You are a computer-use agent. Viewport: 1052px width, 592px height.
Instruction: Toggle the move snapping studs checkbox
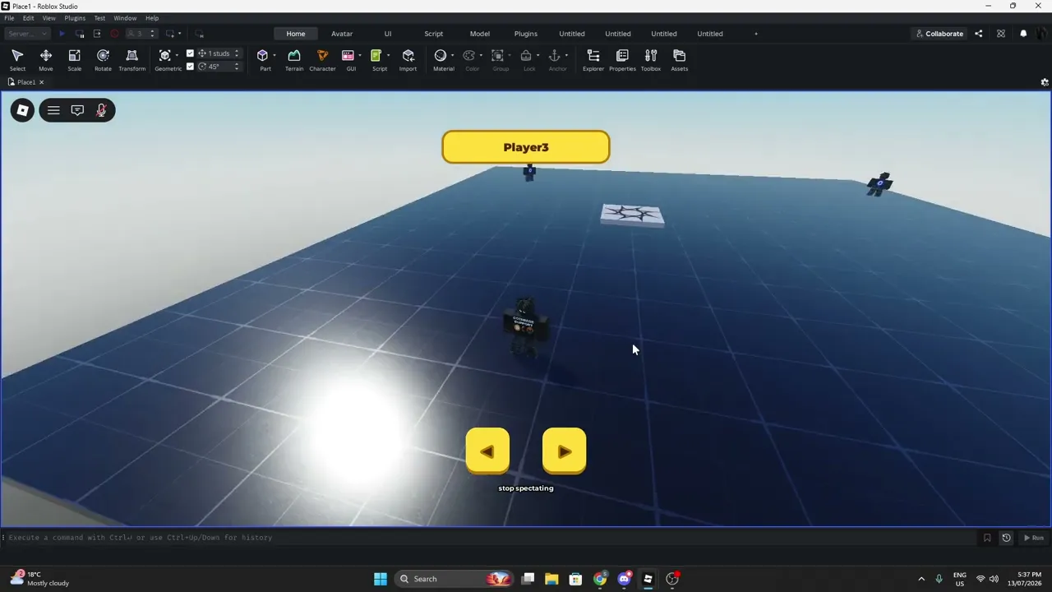191,53
